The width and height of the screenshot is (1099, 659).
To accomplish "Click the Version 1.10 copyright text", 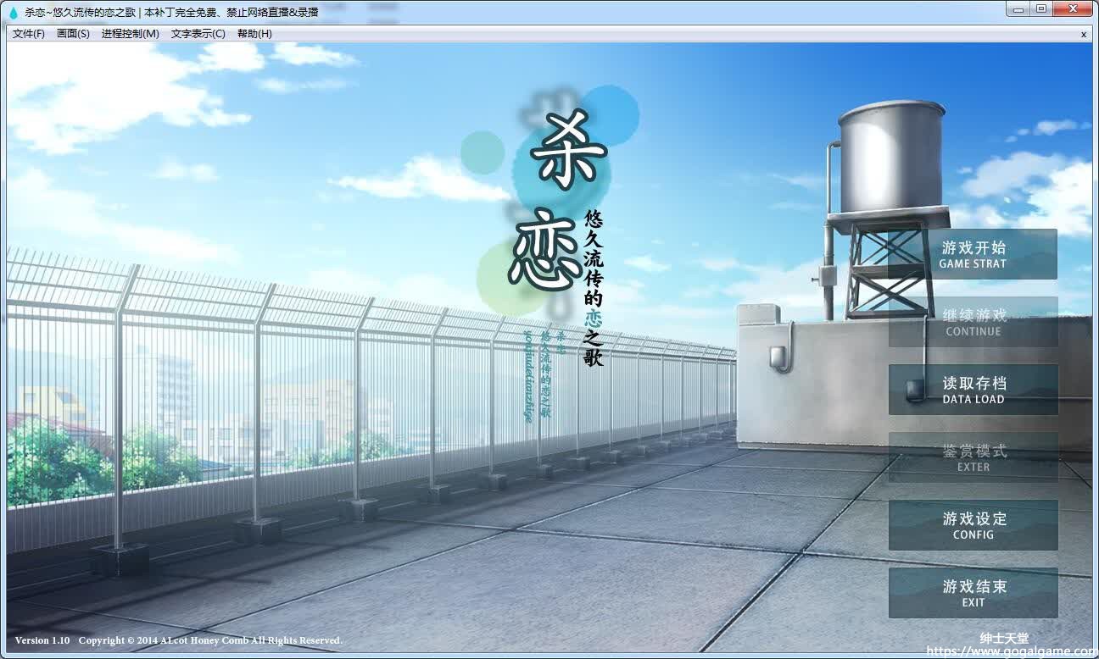I will point(178,640).
